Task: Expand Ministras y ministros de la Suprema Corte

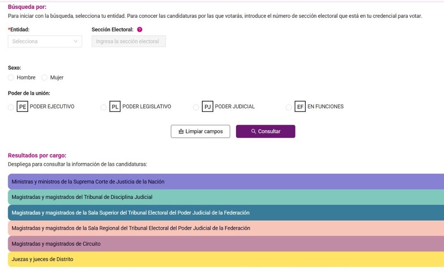Action: (226, 182)
